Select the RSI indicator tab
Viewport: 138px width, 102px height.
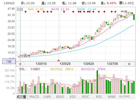pos(99,97)
